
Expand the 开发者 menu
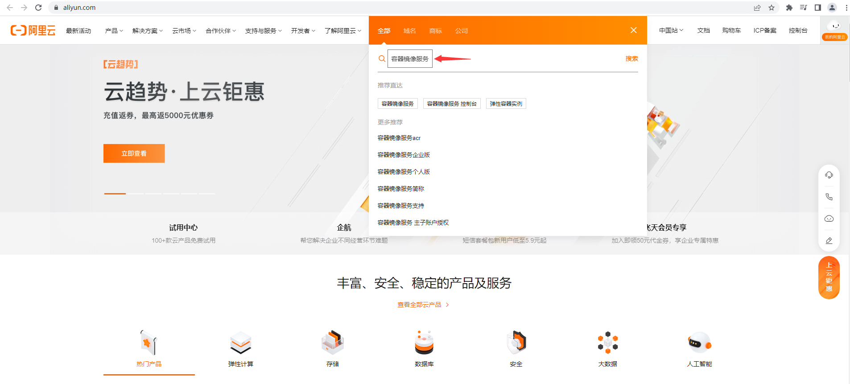click(303, 30)
